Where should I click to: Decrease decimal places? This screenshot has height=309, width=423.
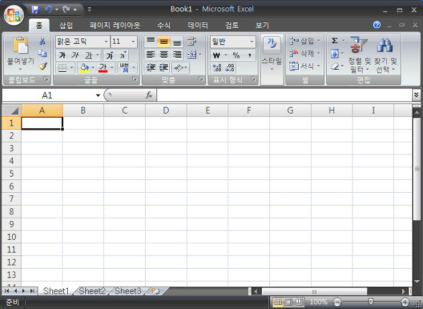230,68
